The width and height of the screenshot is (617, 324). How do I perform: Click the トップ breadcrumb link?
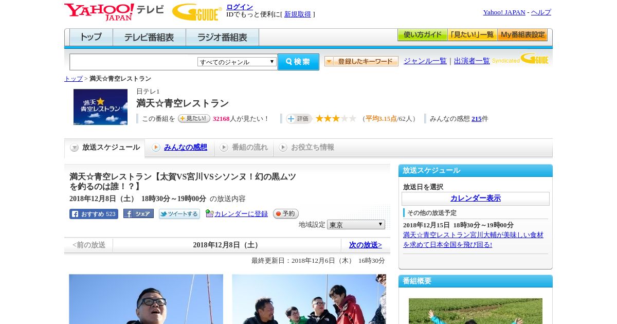74,79
